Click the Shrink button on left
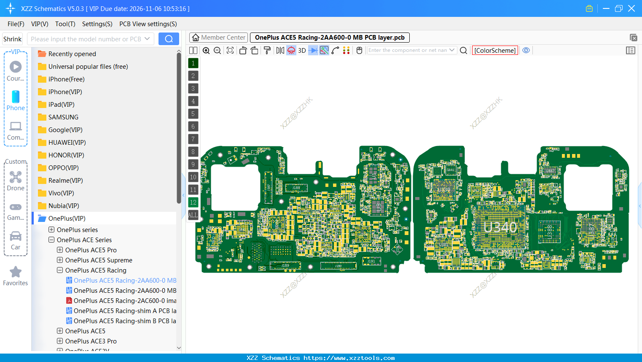The image size is (642, 362). (12, 38)
